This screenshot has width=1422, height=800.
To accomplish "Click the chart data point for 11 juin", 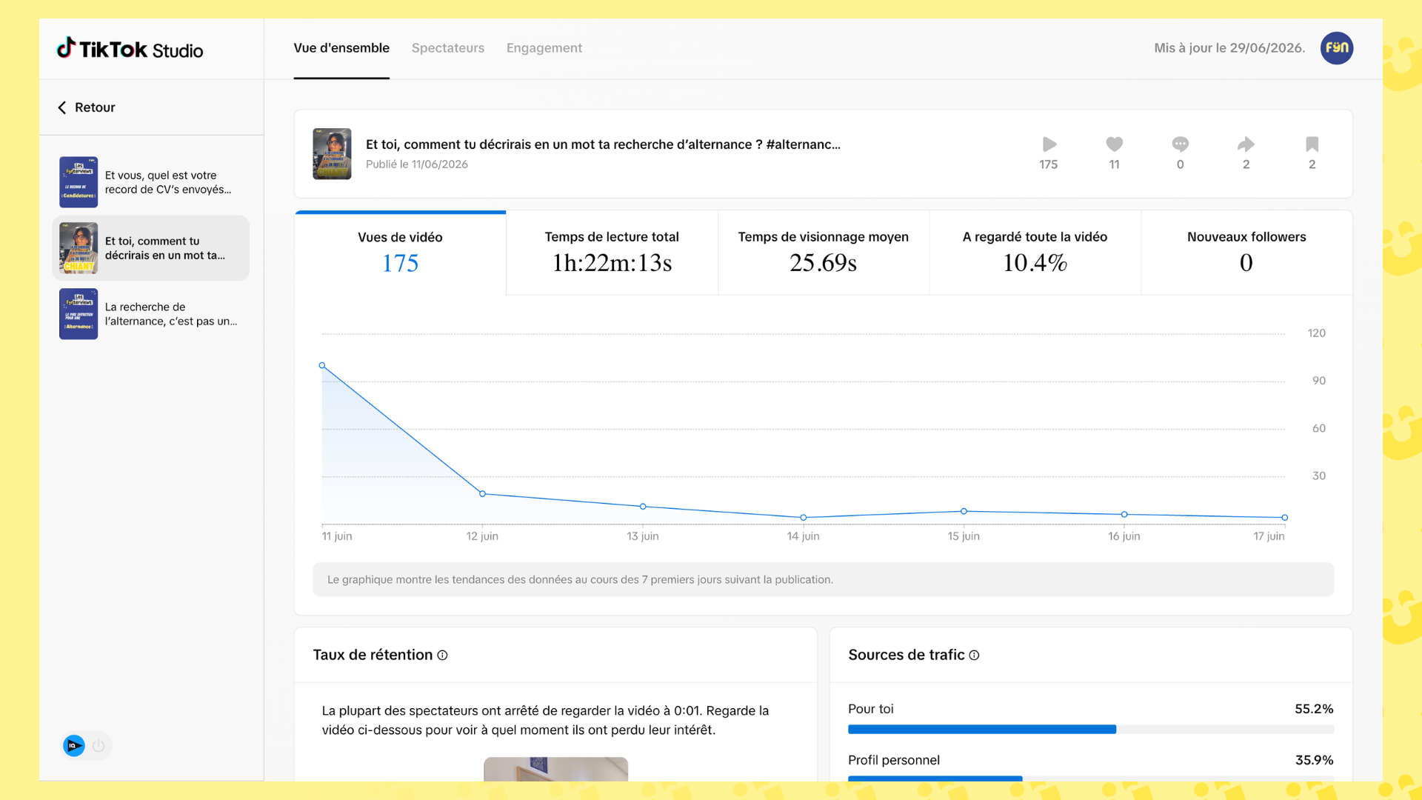I will click(x=322, y=365).
